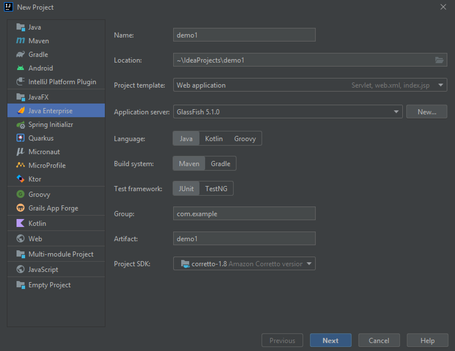Screen dimensions: 455x351
Task: Click the Cancel button
Action: click(379, 340)
